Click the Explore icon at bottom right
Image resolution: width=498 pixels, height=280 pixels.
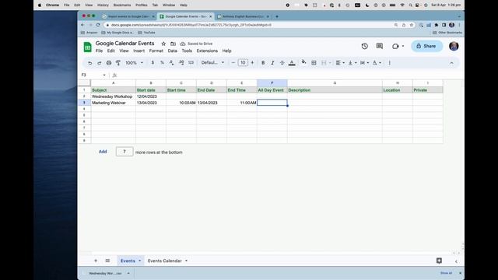point(439,261)
